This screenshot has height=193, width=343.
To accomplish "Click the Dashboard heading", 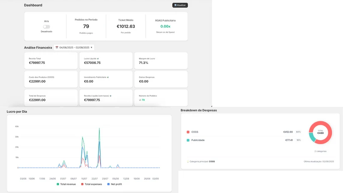I will 33,5.
